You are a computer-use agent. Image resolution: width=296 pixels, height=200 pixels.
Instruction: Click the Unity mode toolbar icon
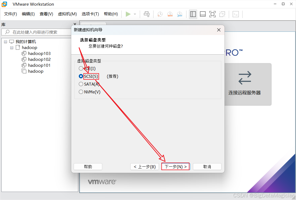click(222, 14)
